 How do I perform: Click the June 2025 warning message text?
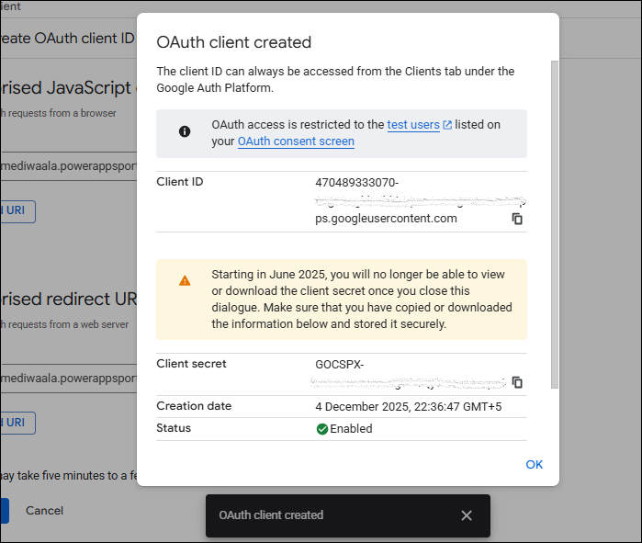point(362,300)
